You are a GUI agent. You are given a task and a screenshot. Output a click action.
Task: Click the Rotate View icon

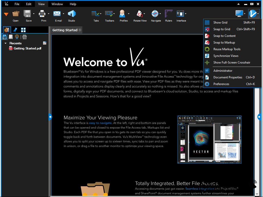pyautogui.click(x=139, y=14)
